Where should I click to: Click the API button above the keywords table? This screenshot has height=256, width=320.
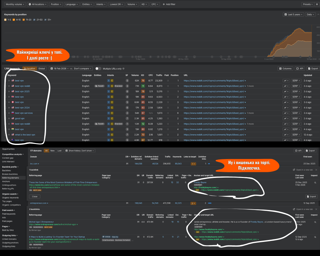pos(300,68)
